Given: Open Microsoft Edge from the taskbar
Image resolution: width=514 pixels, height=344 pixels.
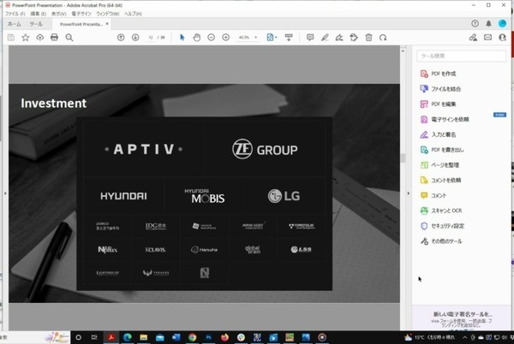Looking at the screenshot, I should [x=128, y=336].
